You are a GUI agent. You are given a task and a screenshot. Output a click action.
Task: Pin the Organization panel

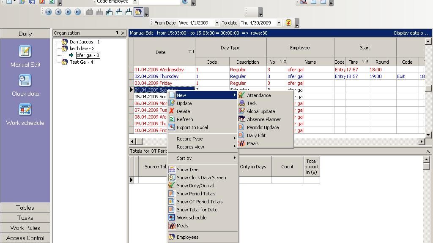point(117,33)
